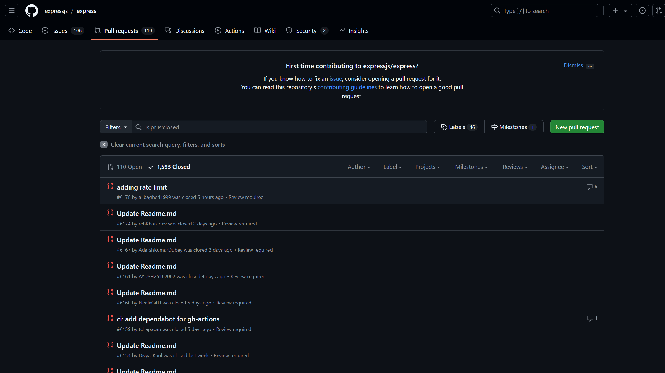Open the Author filter dropdown
This screenshot has height=373, width=665.
pyautogui.click(x=358, y=167)
